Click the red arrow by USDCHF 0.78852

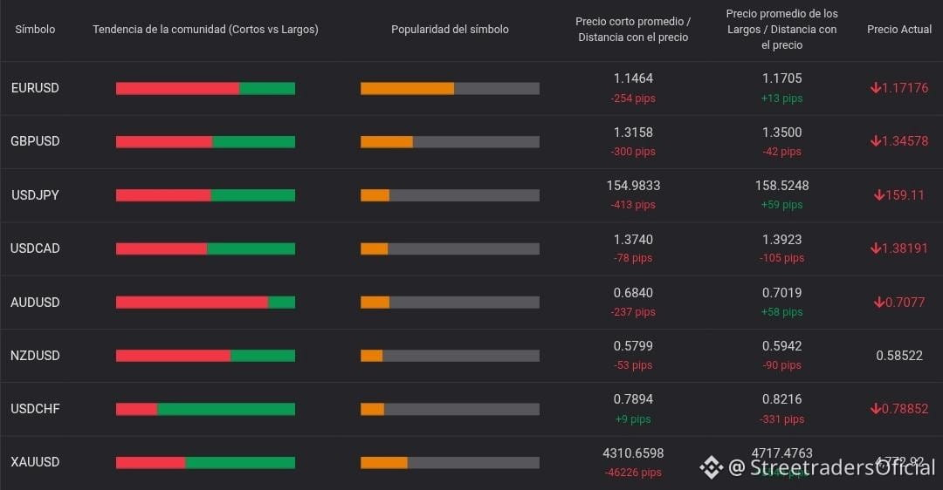(875, 409)
